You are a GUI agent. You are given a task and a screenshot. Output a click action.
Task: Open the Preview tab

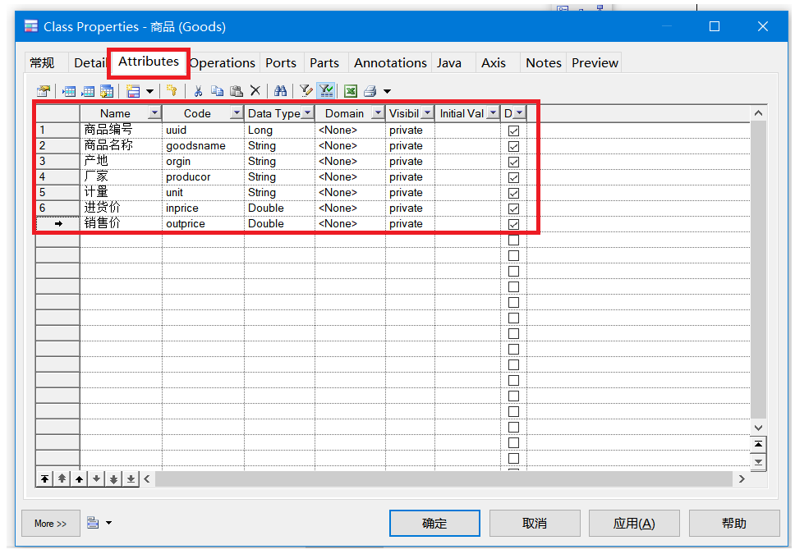click(594, 62)
